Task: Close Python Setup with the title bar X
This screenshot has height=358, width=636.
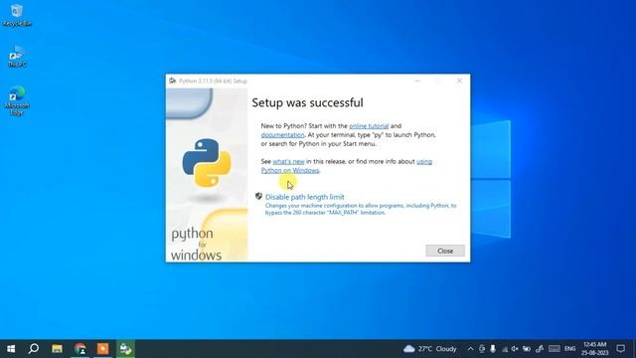Action: click(459, 81)
